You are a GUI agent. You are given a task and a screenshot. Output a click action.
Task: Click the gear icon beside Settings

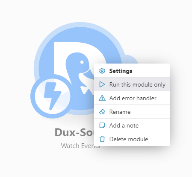[102, 71]
